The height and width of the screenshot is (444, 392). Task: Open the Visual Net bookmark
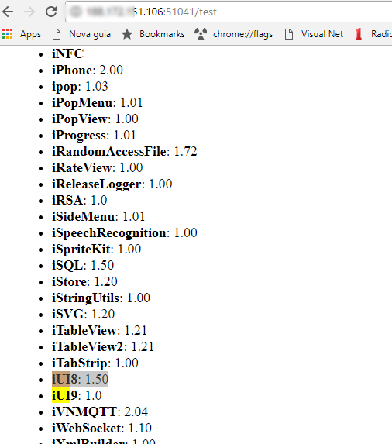coord(322,34)
